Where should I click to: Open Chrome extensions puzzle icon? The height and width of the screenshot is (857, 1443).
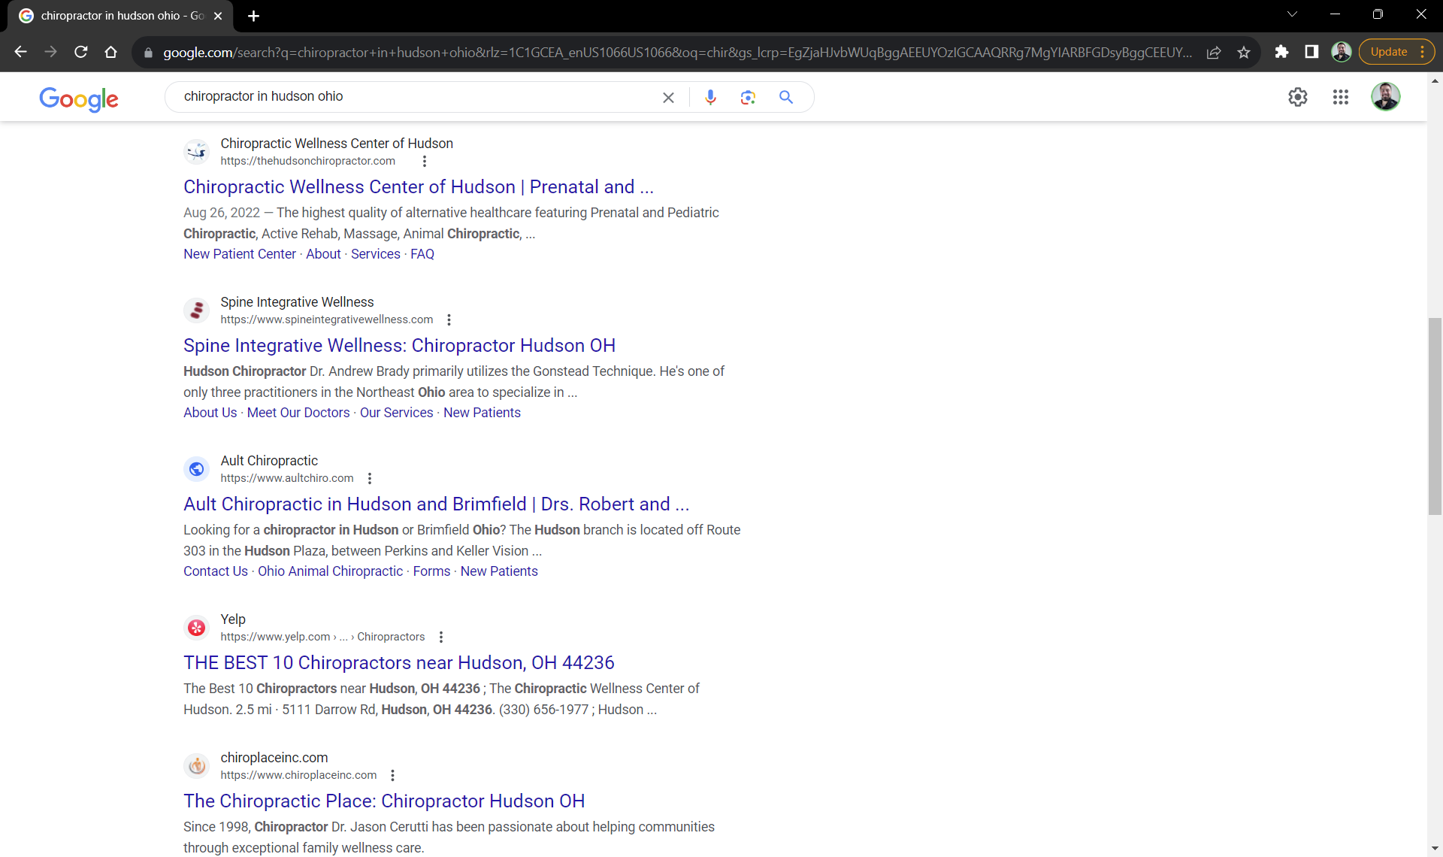coord(1281,52)
